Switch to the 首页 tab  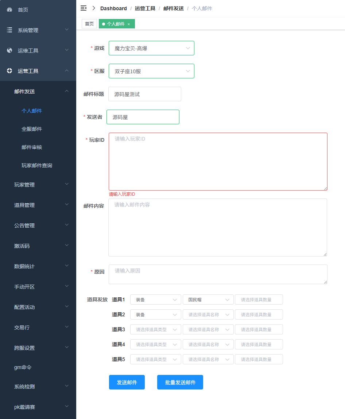pos(89,23)
